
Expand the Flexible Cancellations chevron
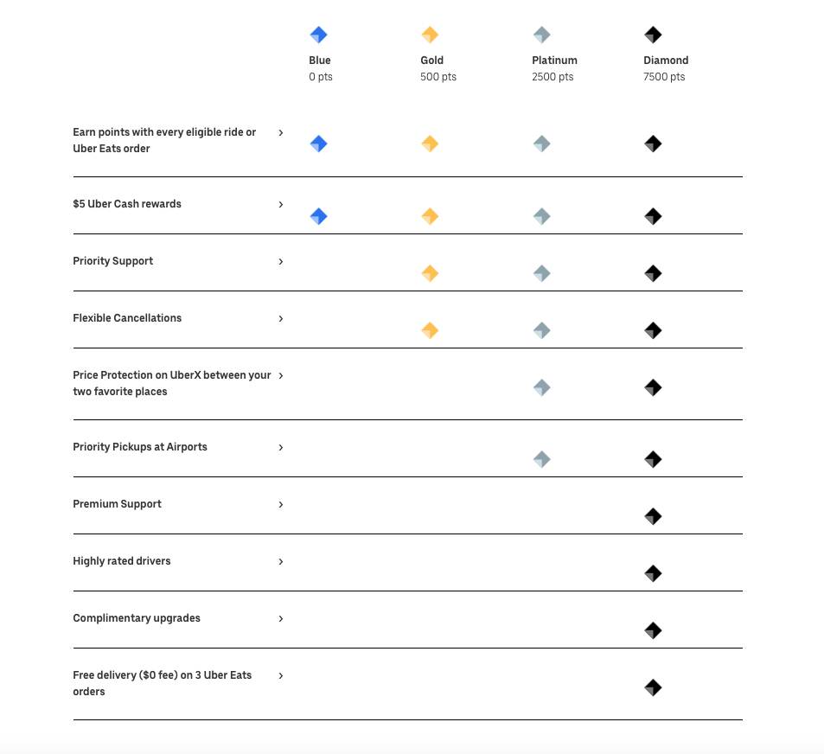click(281, 318)
